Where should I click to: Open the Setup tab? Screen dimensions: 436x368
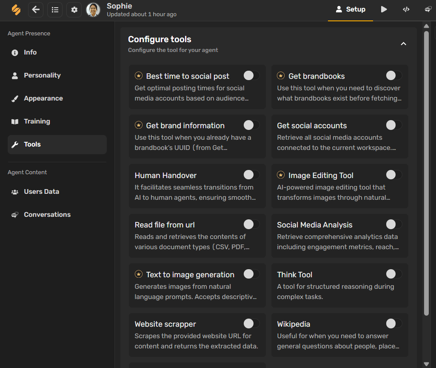pos(351,9)
